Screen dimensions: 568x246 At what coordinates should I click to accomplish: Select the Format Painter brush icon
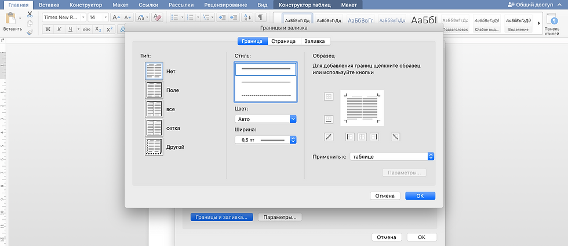tap(30, 32)
